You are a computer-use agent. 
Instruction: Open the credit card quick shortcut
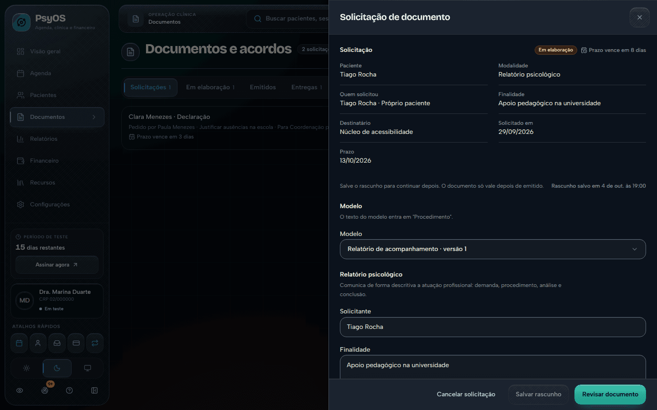[76, 343]
